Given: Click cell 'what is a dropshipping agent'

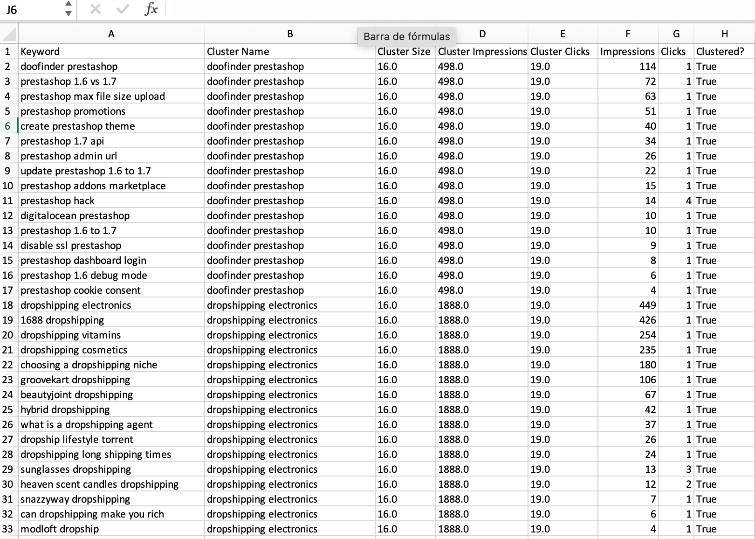Looking at the screenshot, I should tap(111, 424).
